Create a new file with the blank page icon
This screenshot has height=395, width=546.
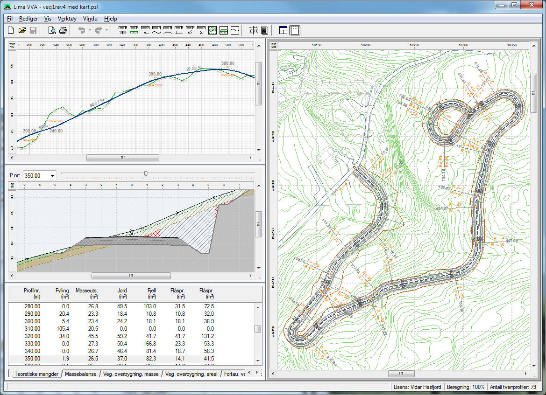11,31
